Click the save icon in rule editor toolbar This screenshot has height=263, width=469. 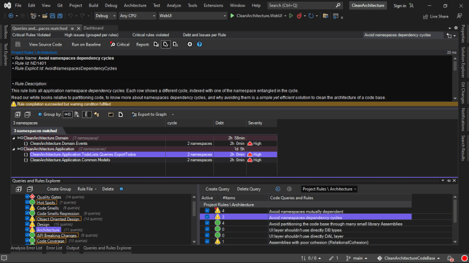pos(18,44)
